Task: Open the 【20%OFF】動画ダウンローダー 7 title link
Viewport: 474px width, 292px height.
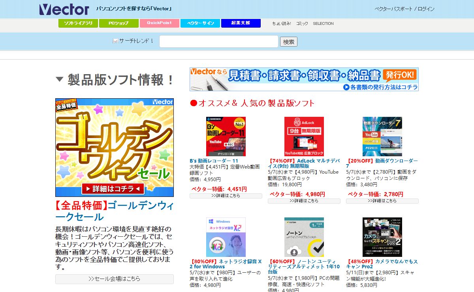Action: click(x=382, y=164)
